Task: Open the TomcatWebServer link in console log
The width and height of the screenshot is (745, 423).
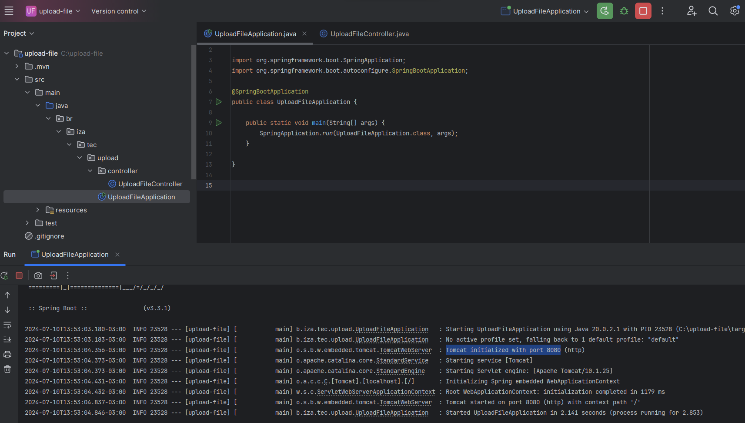Action: (x=405, y=350)
